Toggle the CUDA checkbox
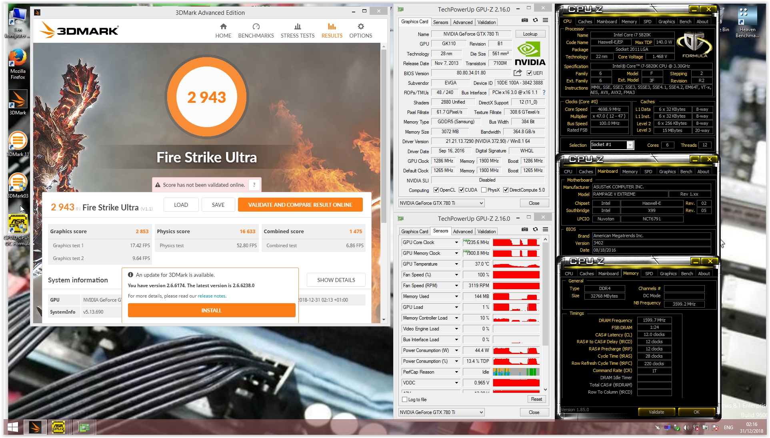Image resolution: width=770 pixels, height=438 pixels. point(461,190)
